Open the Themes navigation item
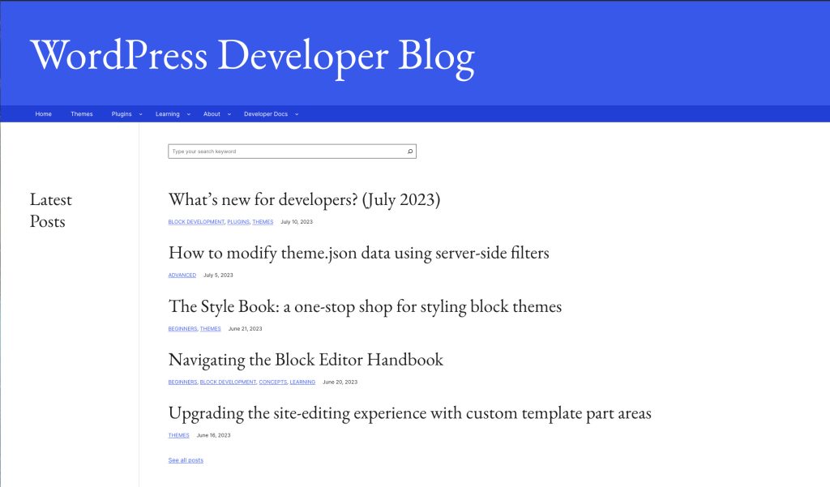This screenshot has width=830, height=487. (x=82, y=113)
